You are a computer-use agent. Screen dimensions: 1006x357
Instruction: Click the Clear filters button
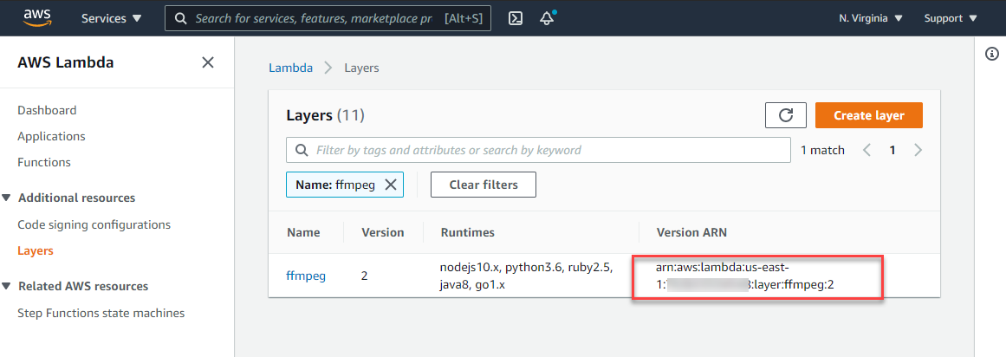[484, 185]
